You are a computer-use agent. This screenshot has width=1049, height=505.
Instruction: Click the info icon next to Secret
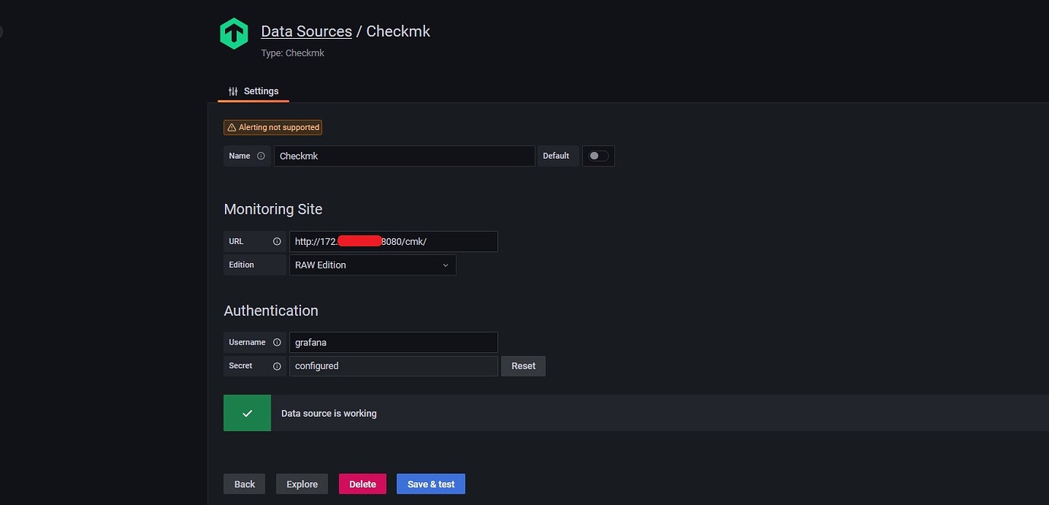277,366
